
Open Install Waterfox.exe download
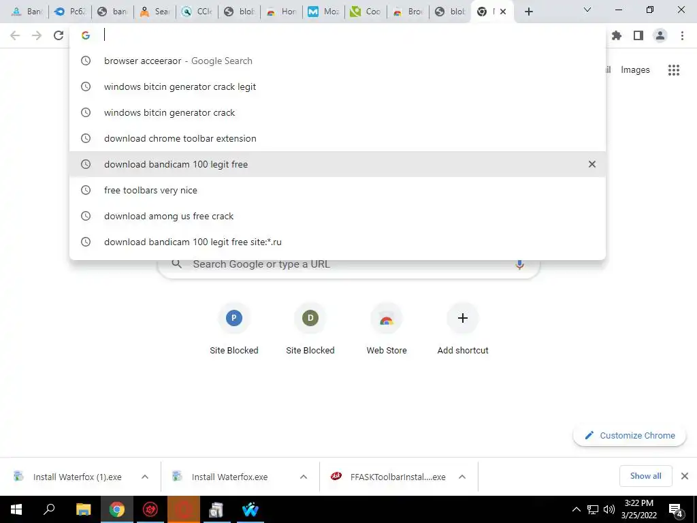click(x=229, y=477)
